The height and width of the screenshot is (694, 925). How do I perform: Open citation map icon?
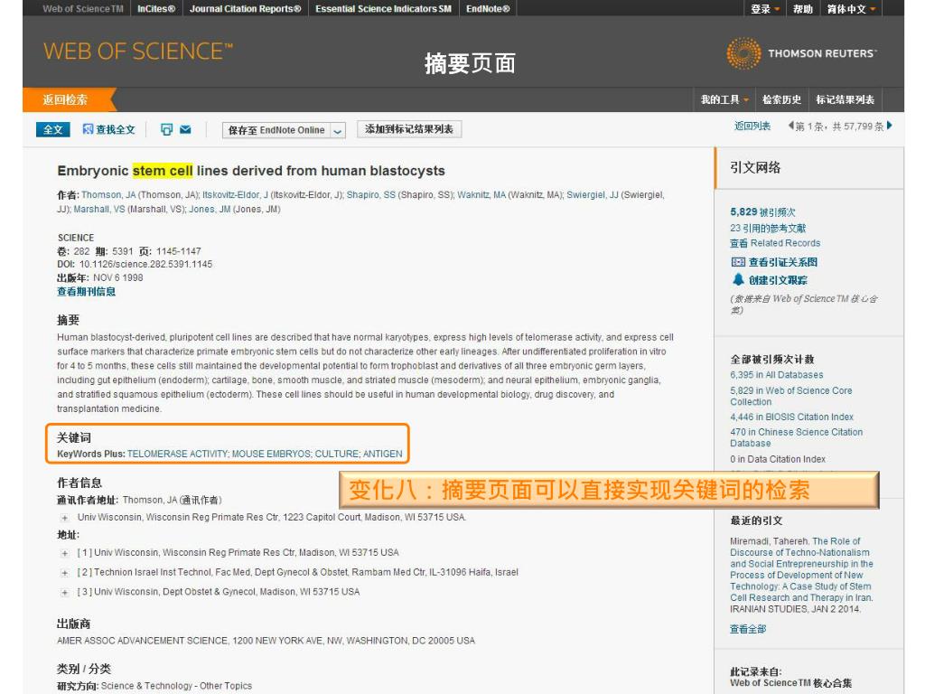pos(737,262)
